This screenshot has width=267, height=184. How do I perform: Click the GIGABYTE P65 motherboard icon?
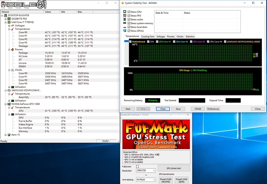[x=9, y=19]
